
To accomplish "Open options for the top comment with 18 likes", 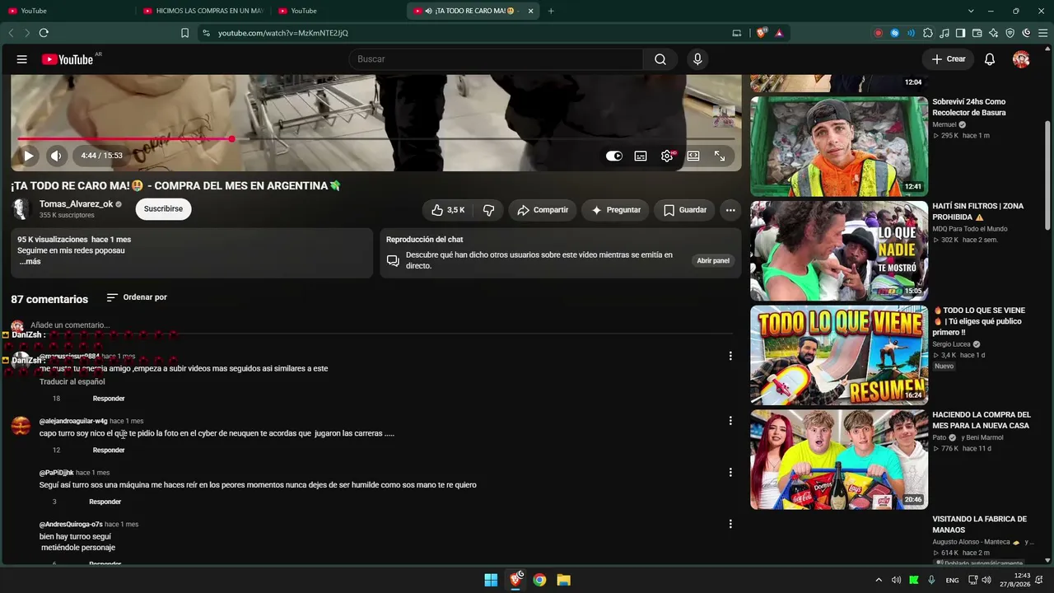I will pyautogui.click(x=730, y=356).
